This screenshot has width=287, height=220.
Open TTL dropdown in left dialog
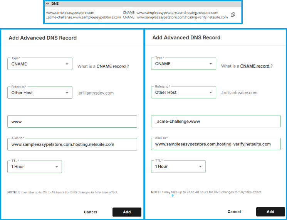35,167
